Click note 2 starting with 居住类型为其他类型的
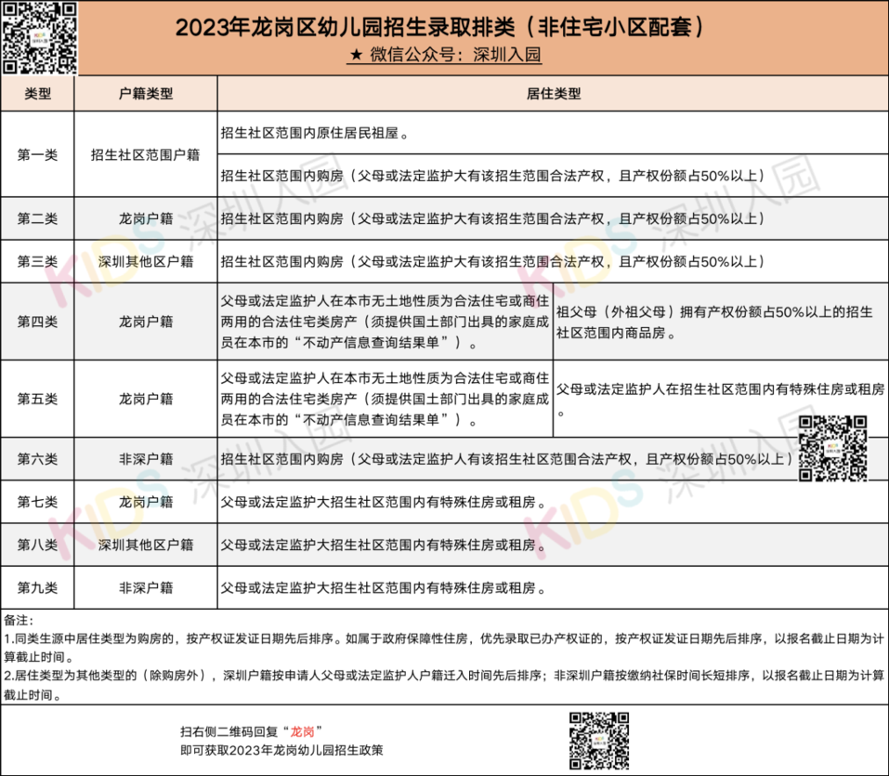This screenshot has width=889, height=776. point(444,685)
